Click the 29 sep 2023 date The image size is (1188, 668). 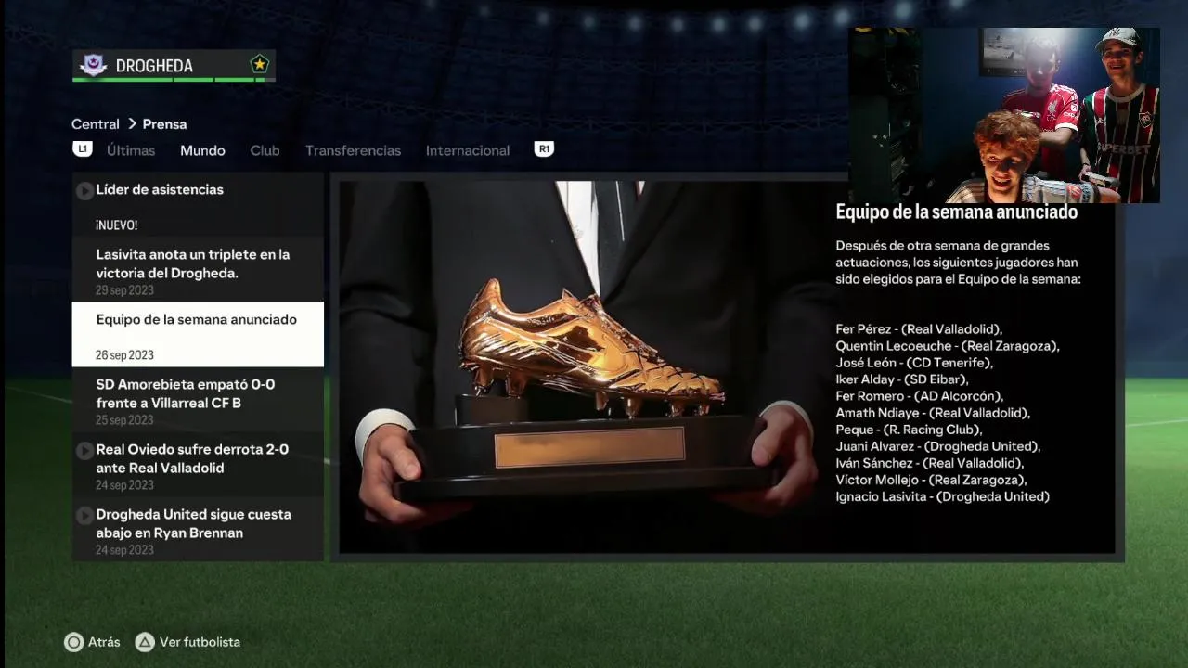point(125,290)
